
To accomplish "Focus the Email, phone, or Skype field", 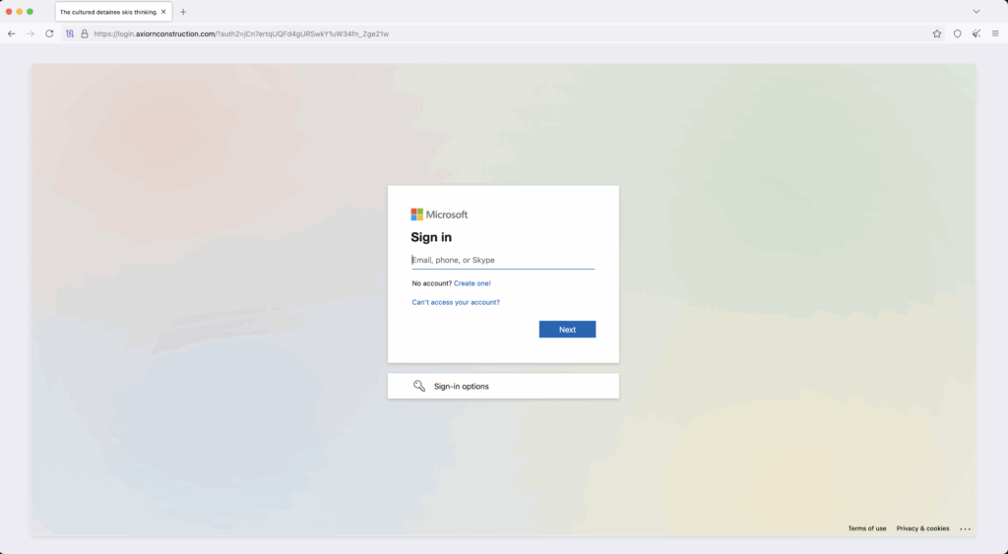I will [x=503, y=260].
